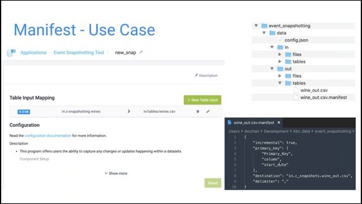This screenshot has width=362, height=204.
Task: Delete table input with trash icon
Action: tap(198, 112)
